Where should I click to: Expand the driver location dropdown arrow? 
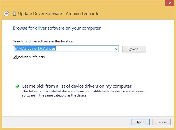(x=116, y=49)
